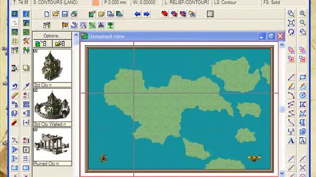Click the P:0.000 mm pen indicator
The width and height of the screenshot is (316, 177).
pos(116,2)
